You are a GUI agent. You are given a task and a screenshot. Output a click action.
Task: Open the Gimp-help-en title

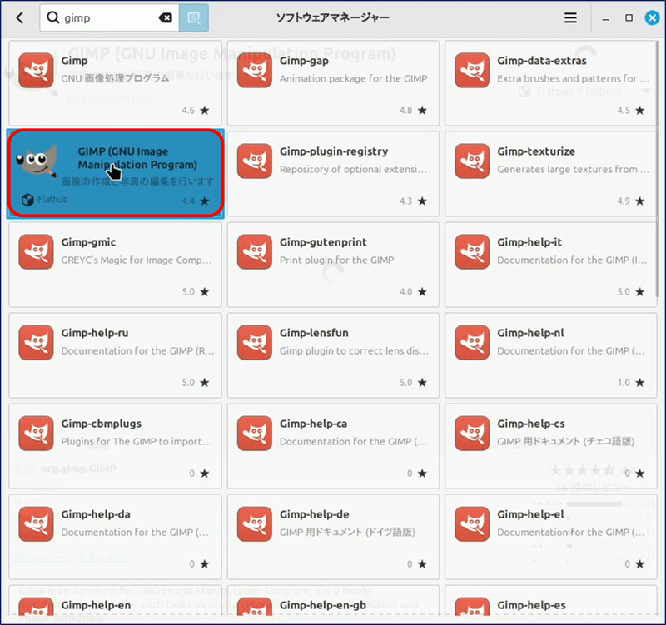pos(96,605)
